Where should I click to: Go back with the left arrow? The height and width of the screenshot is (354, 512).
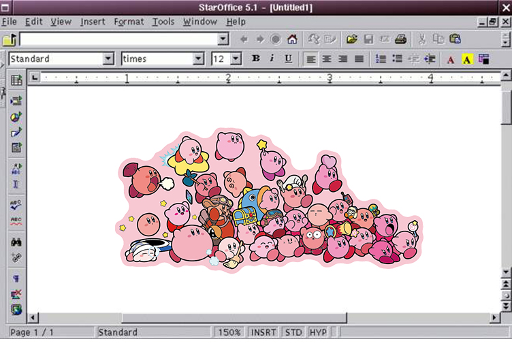244,39
